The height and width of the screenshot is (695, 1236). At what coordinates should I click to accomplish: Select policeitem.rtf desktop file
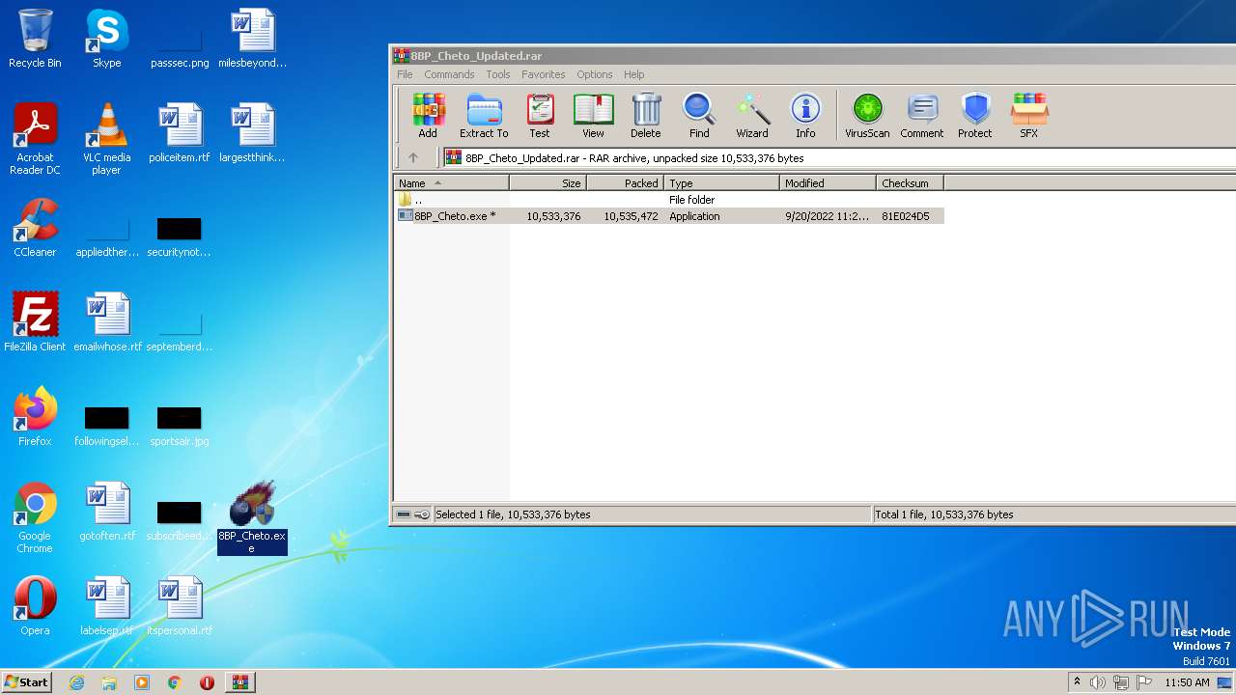180,133
